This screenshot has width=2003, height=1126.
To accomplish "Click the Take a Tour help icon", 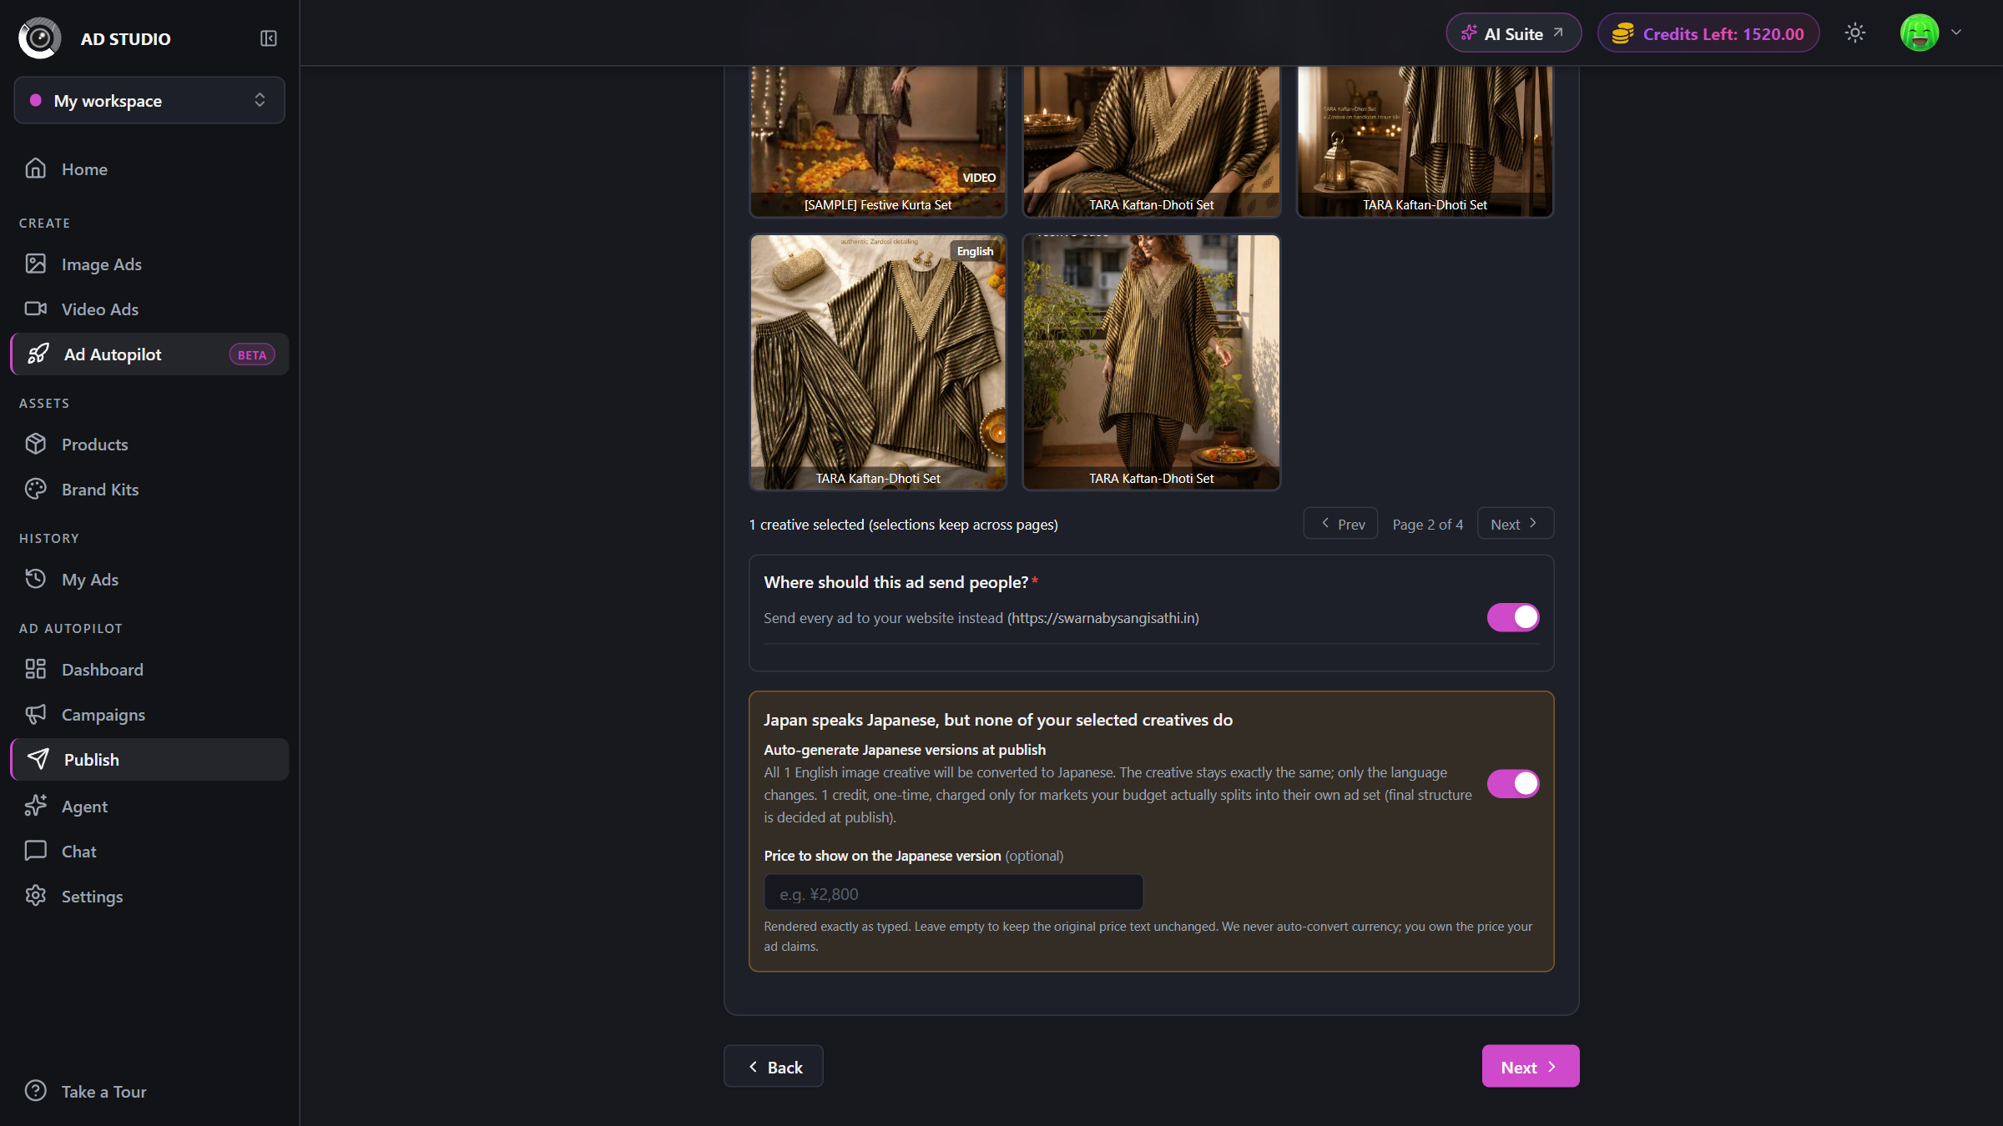I will click(35, 1091).
